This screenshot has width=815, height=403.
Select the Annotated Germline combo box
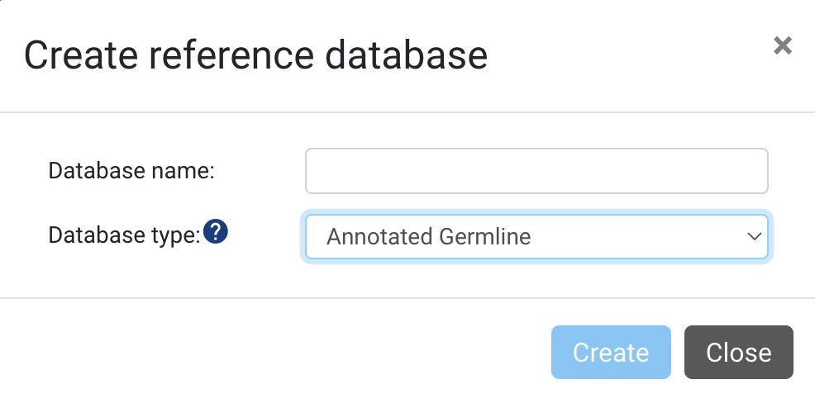(536, 236)
